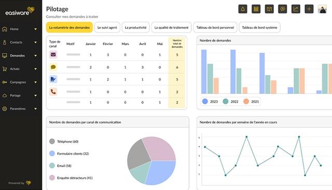Open the notifications bell icon
Viewport: 332px width, 190px height.
coord(243,9)
